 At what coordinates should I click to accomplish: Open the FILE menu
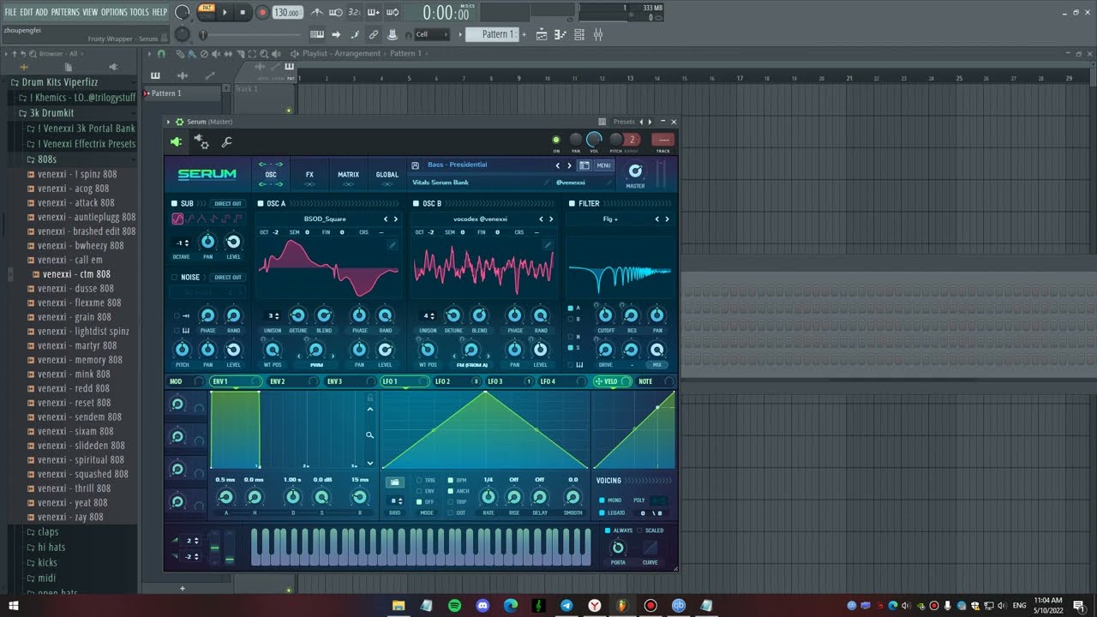[x=11, y=12]
